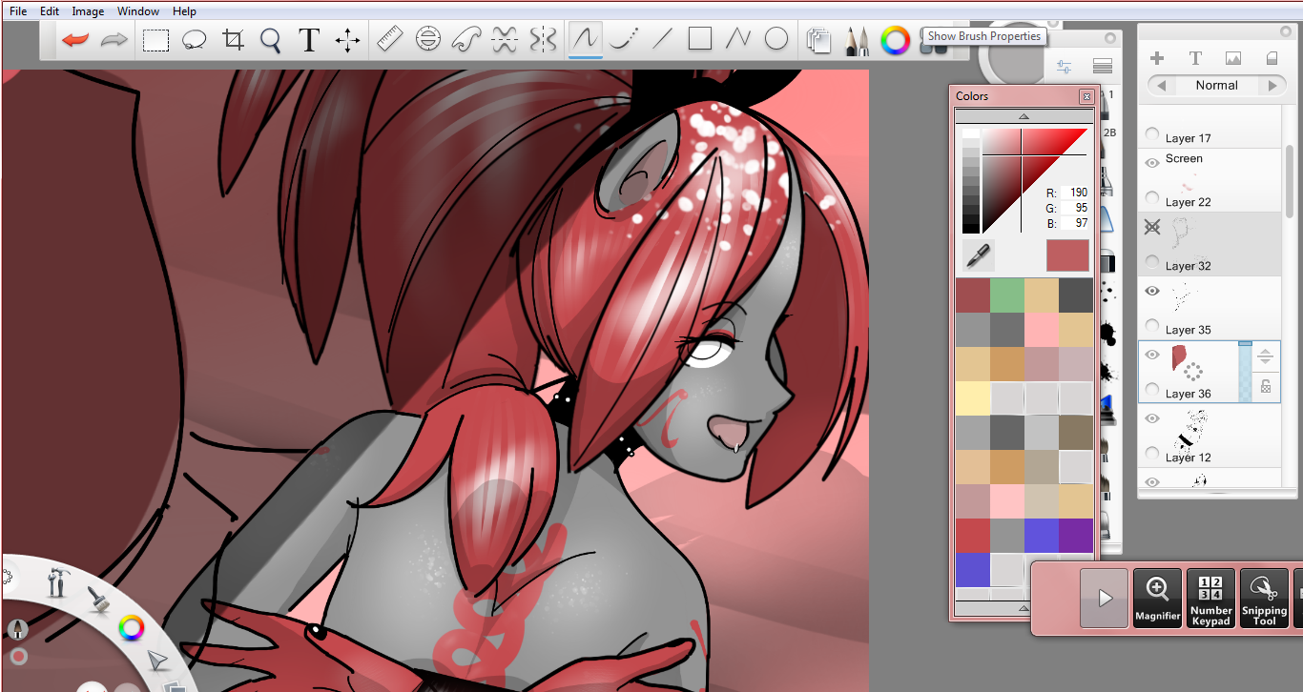Hide Layer 35 using its eye icon
This screenshot has width=1303, height=692.
[x=1152, y=291]
